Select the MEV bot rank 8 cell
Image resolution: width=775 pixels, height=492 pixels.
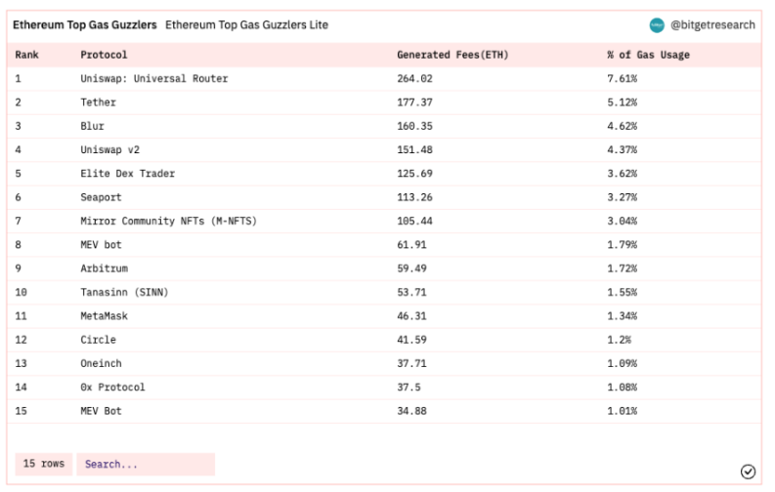pyautogui.click(x=101, y=245)
